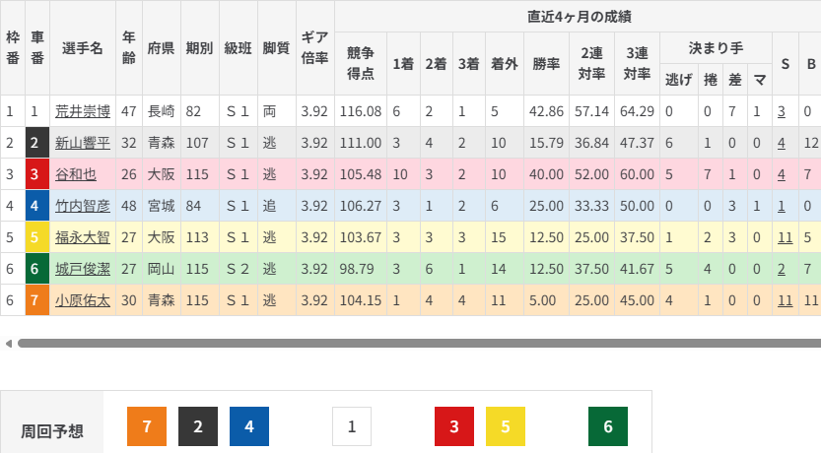The height and width of the screenshot is (453, 821).
Task: Select yellow number 5 badge in 周回予想
Action: tap(506, 426)
